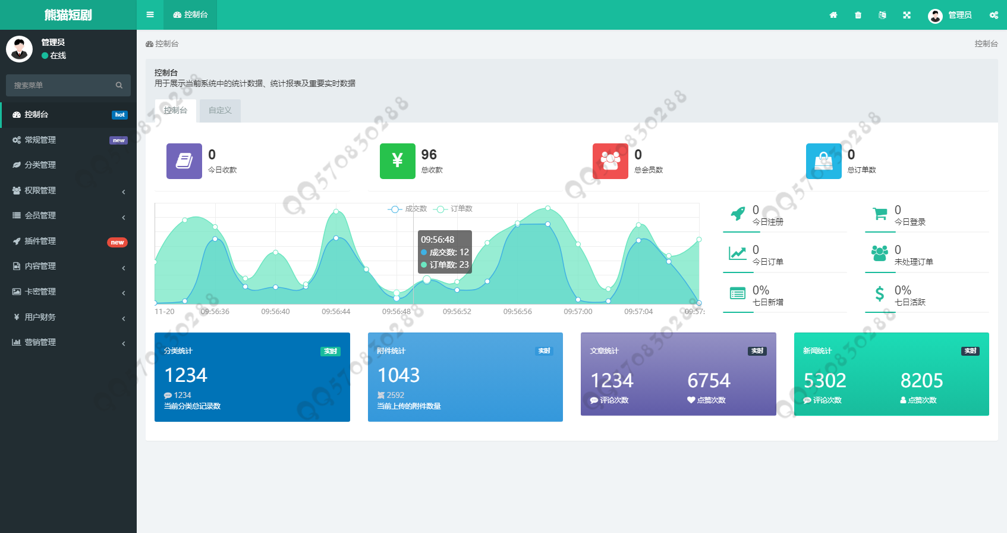Image resolution: width=1007 pixels, height=533 pixels.
Task: Expand the 权限管理 sidebar menu
Action: pos(68,190)
